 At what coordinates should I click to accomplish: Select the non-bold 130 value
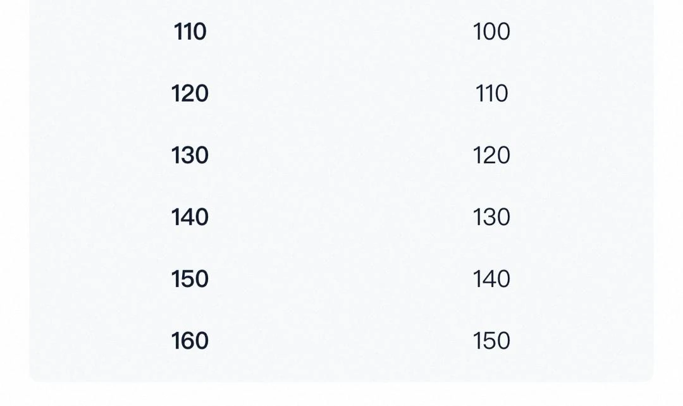point(491,218)
